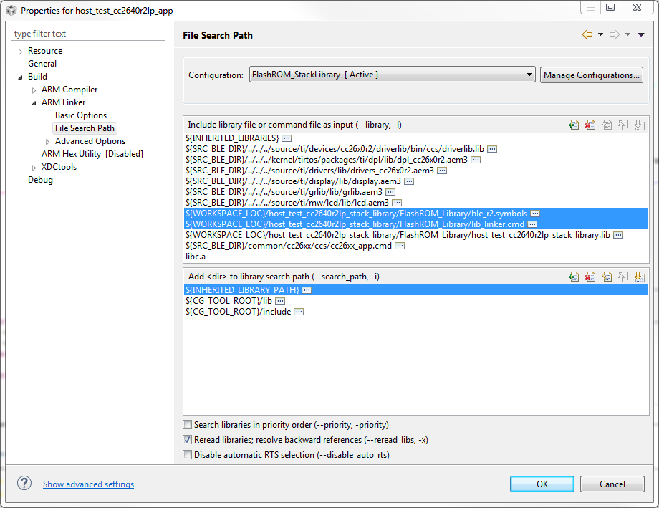This screenshot has height=508, width=659.
Task: Open ellipsis next to ${INHERITED_LIBRARY_PATH}
Action: point(307,290)
